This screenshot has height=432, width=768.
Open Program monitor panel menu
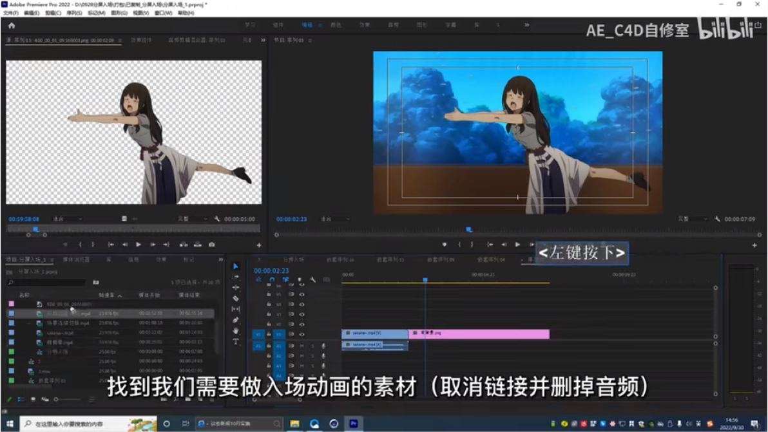click(x=309, y=40)
